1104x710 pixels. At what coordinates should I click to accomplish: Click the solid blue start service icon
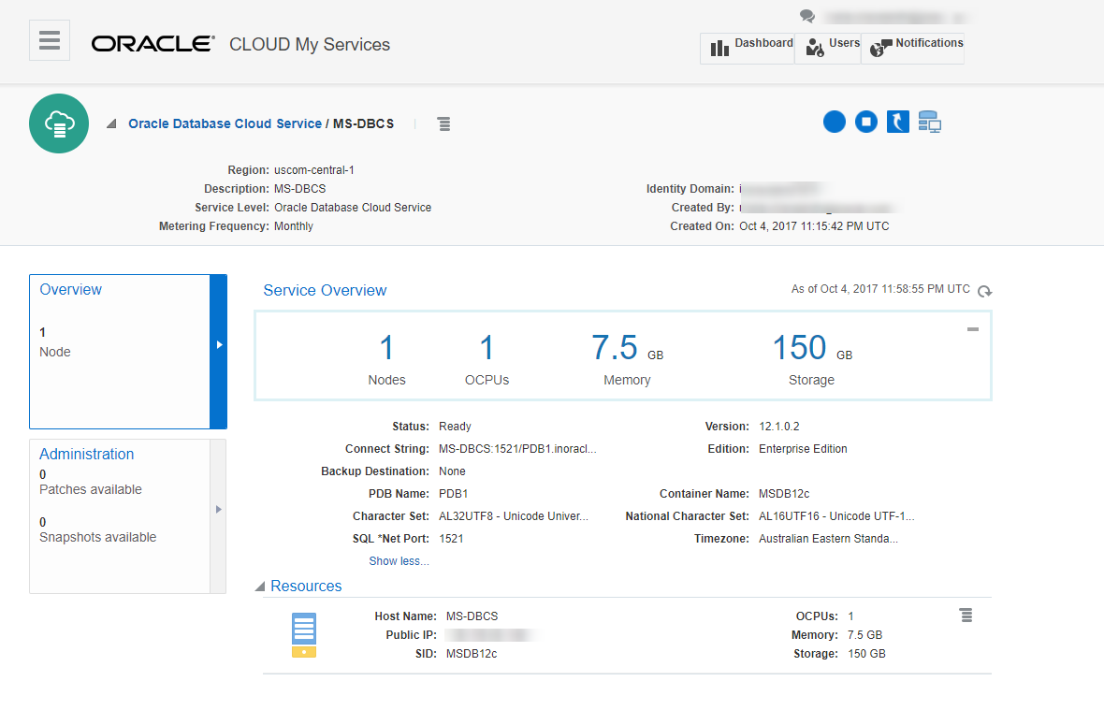(835, 122)
